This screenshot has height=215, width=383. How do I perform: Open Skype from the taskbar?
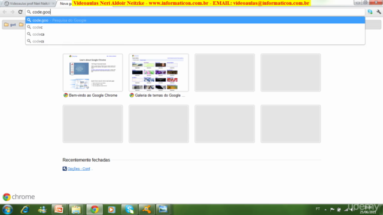click(x=129, y=210)
